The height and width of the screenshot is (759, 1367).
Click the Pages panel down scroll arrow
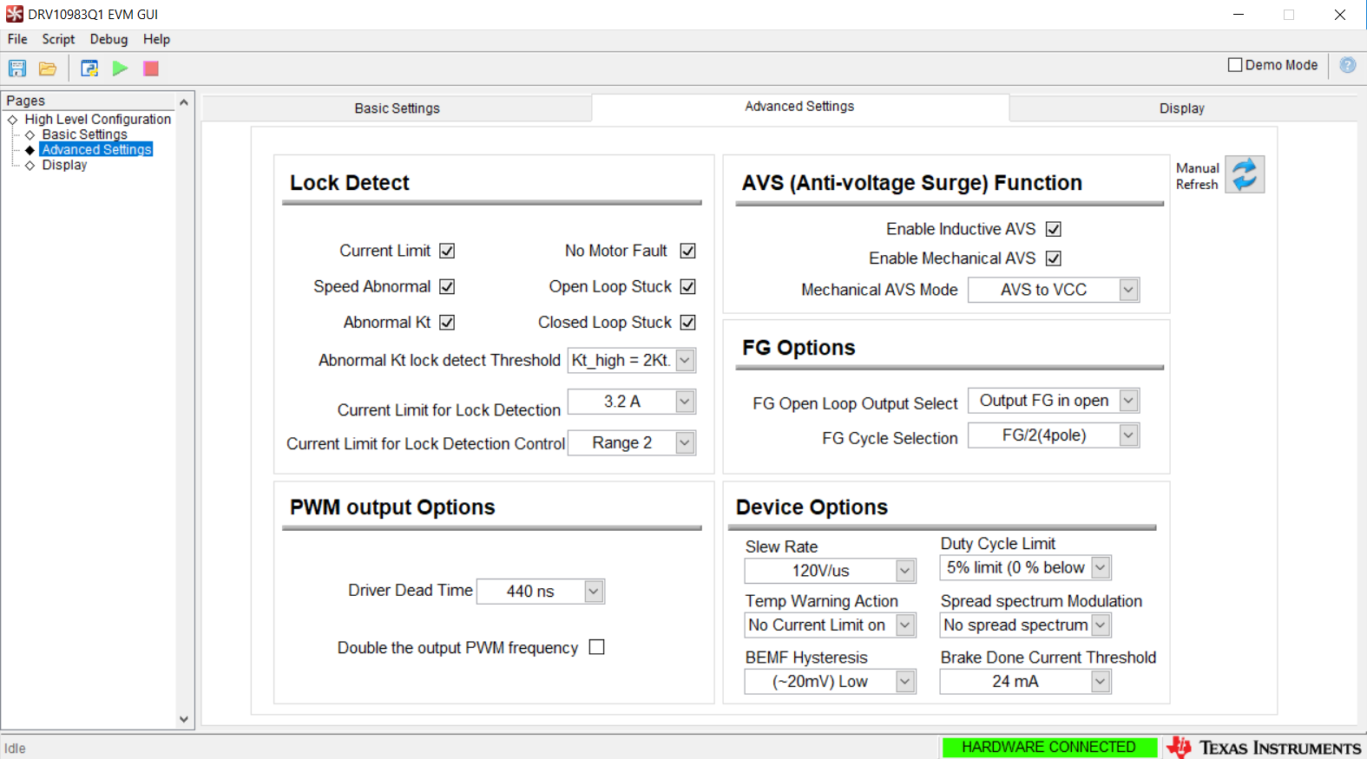pos(184,719)
